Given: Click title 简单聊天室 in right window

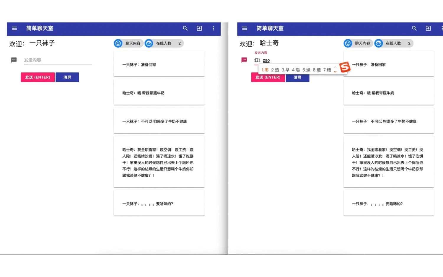Looking at the screenshot, I should [x=270, y=28].
